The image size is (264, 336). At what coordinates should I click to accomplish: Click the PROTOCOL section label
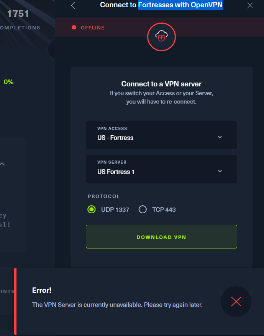tap(104, 196)
